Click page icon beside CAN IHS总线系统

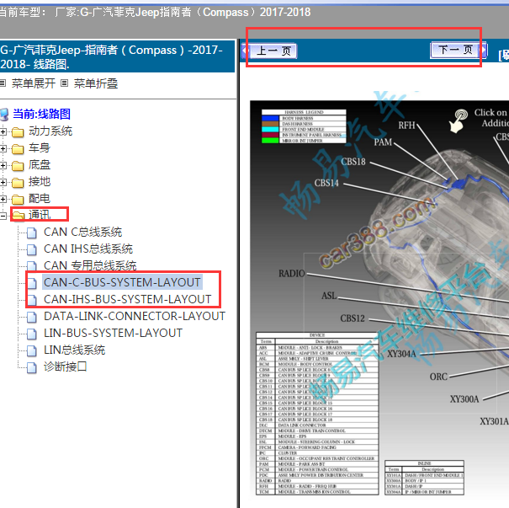coord(31,249)
